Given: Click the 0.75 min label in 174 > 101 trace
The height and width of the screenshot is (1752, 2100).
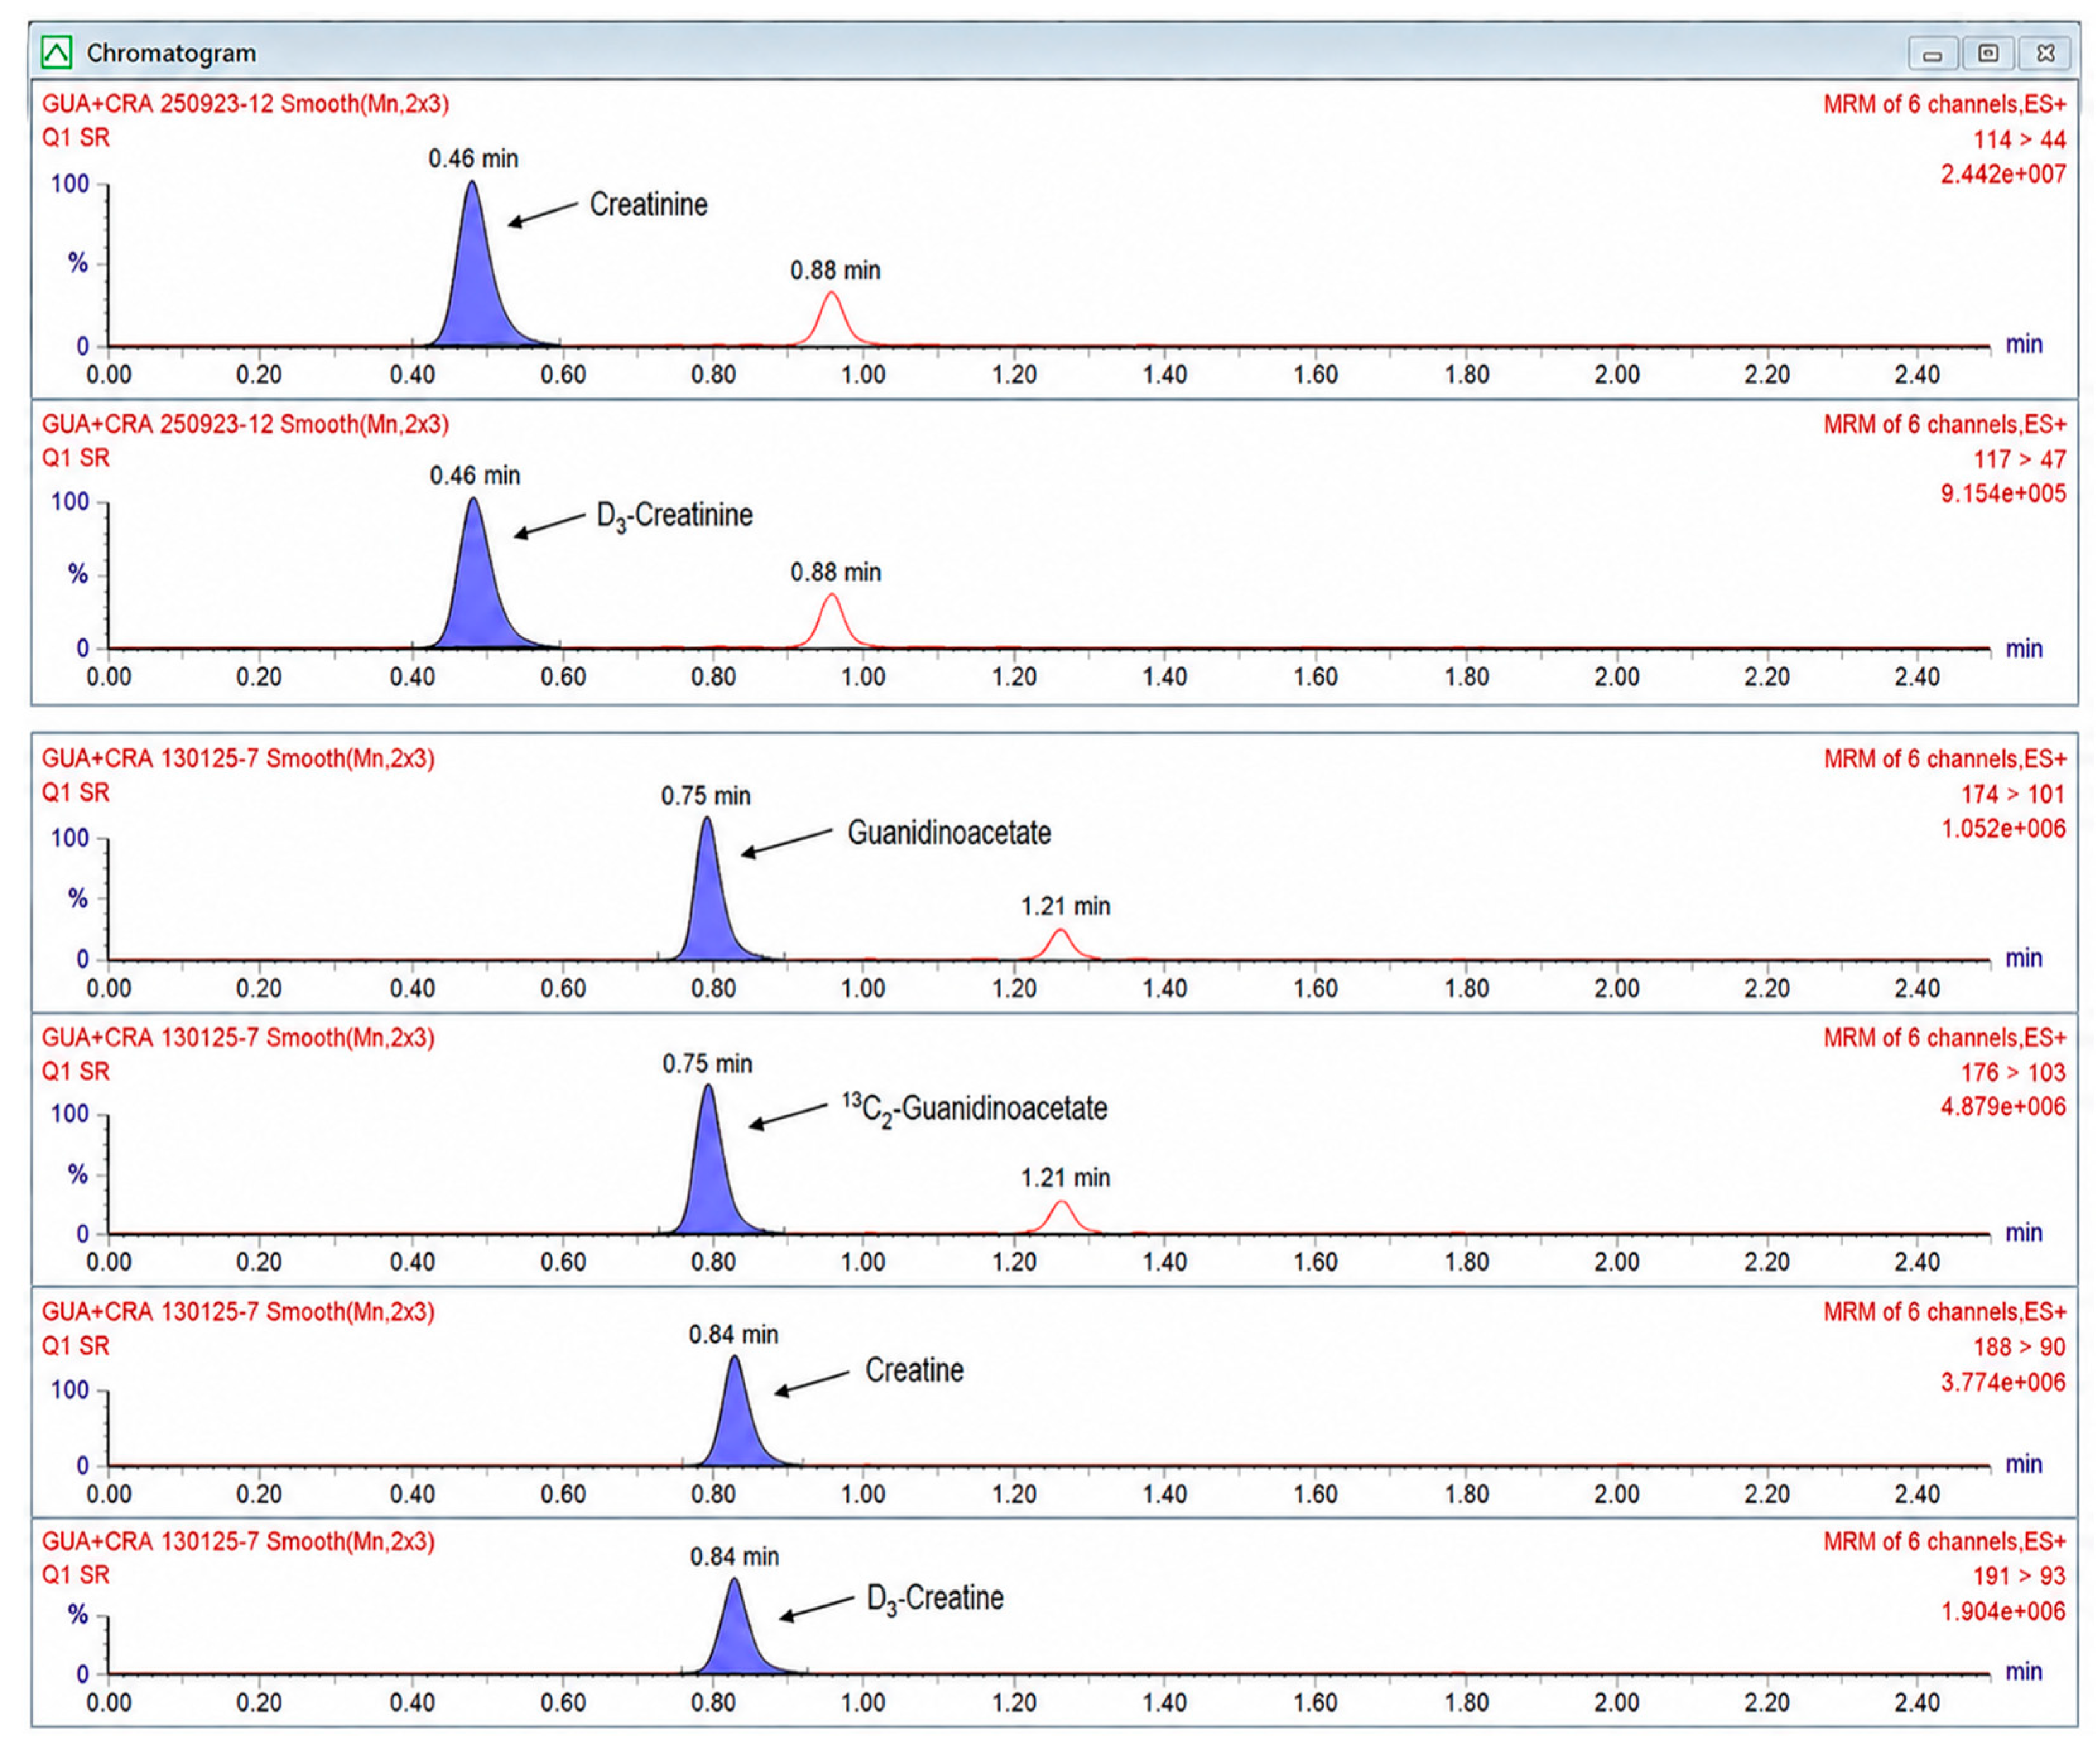Looking at the screenshot, I should pos(706,796).
